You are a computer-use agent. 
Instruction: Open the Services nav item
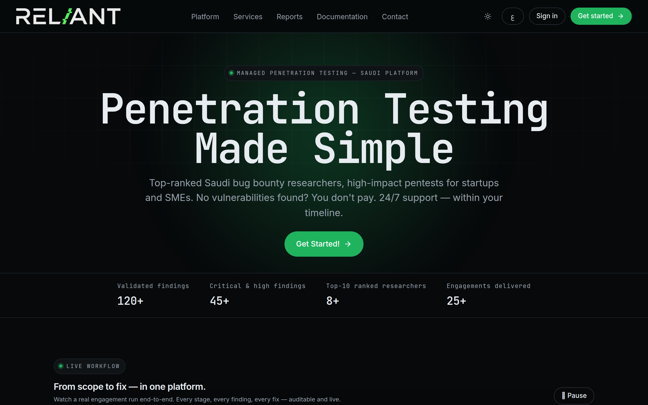click(248, 17)
